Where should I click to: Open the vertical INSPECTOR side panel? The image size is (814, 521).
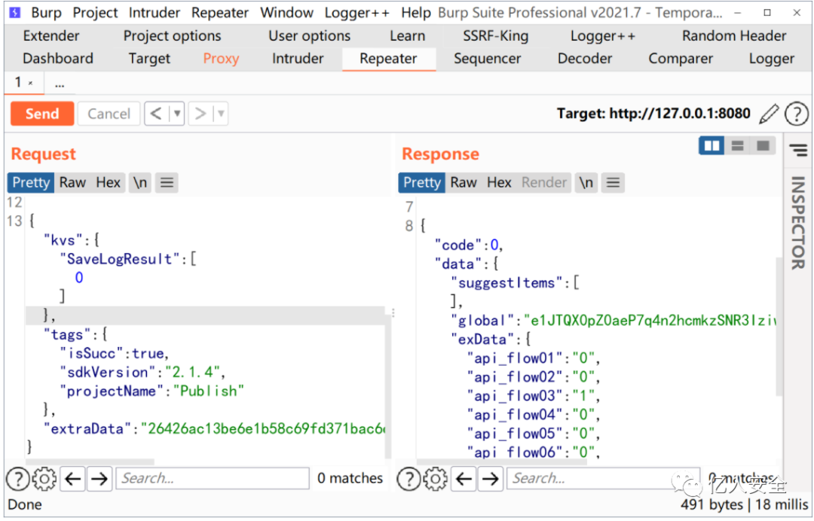798,223
